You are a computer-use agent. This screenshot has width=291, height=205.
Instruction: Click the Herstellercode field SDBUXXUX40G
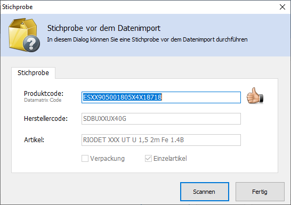[161, 119]
